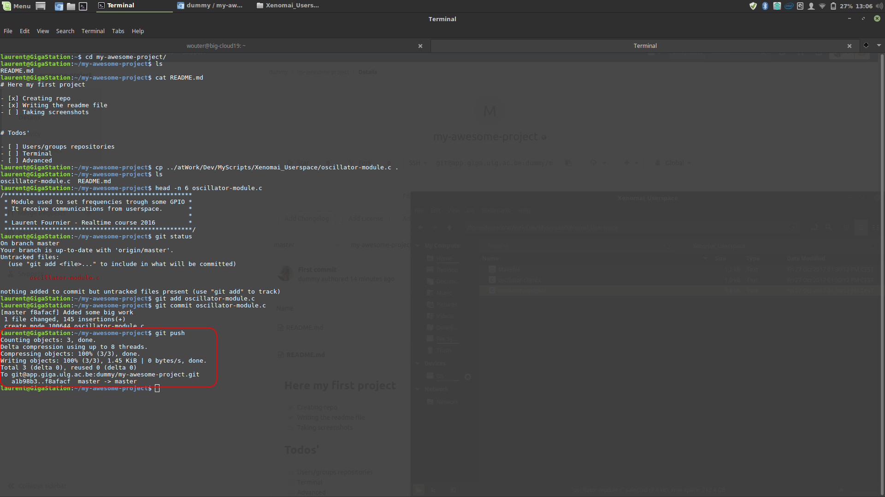Open the Search menu
885x497 pixels.
65,31
